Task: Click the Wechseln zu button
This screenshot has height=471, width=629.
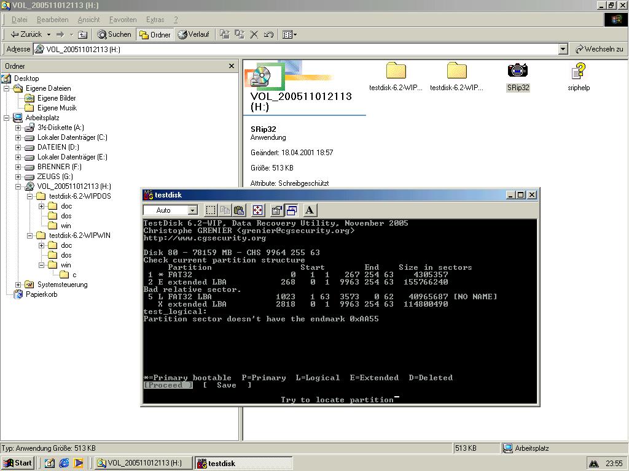Action: (x=600, y=49)
